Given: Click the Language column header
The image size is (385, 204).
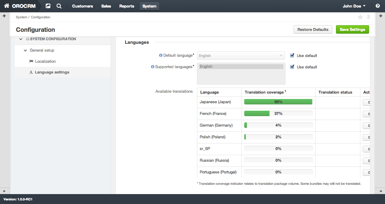Looking at the screenshot, I should pos(219,92).
